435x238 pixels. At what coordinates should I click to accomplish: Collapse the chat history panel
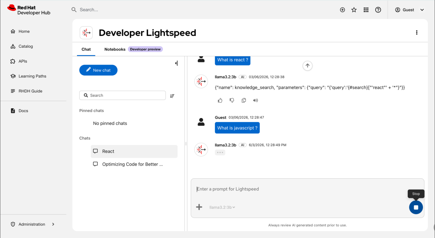176,63
